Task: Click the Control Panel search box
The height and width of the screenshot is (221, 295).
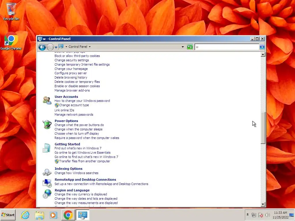Action: pyautogui.click(x=227, y=47)
